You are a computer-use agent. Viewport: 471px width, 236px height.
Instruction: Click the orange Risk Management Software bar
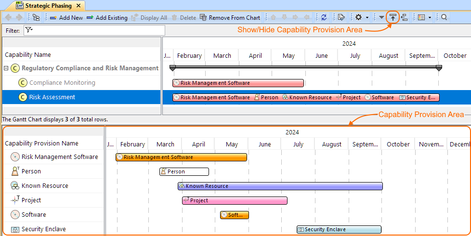coord(182,157)
